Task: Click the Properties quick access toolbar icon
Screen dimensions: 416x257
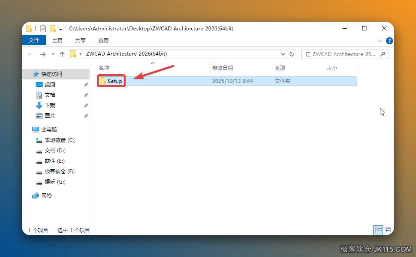Action: click(43, 28)
